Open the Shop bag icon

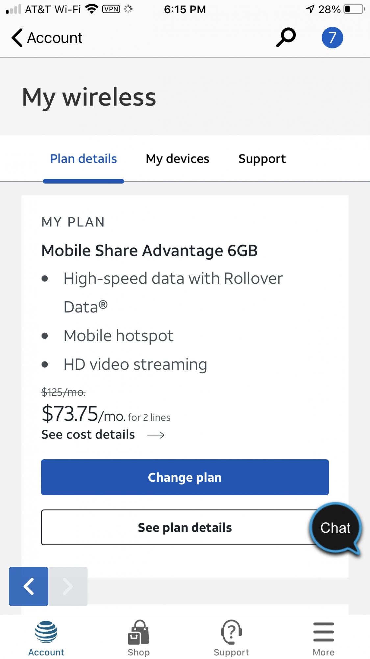(x=138, y=632)
